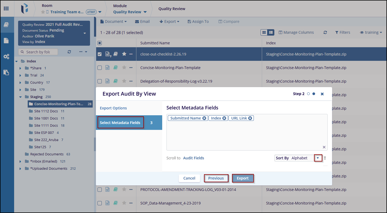Image resolution: width=387 pixels, height=213 pixels.
Task: Switch to Export Options tab
Action: point(113,108)
